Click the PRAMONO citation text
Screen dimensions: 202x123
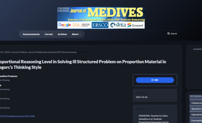[154, 119]
